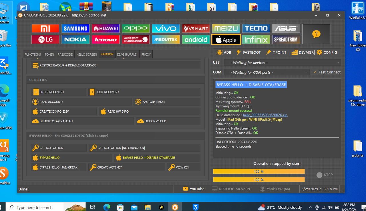
Task: Open hello_000551593c620026.zip link in log
Action: coord(265,115)
